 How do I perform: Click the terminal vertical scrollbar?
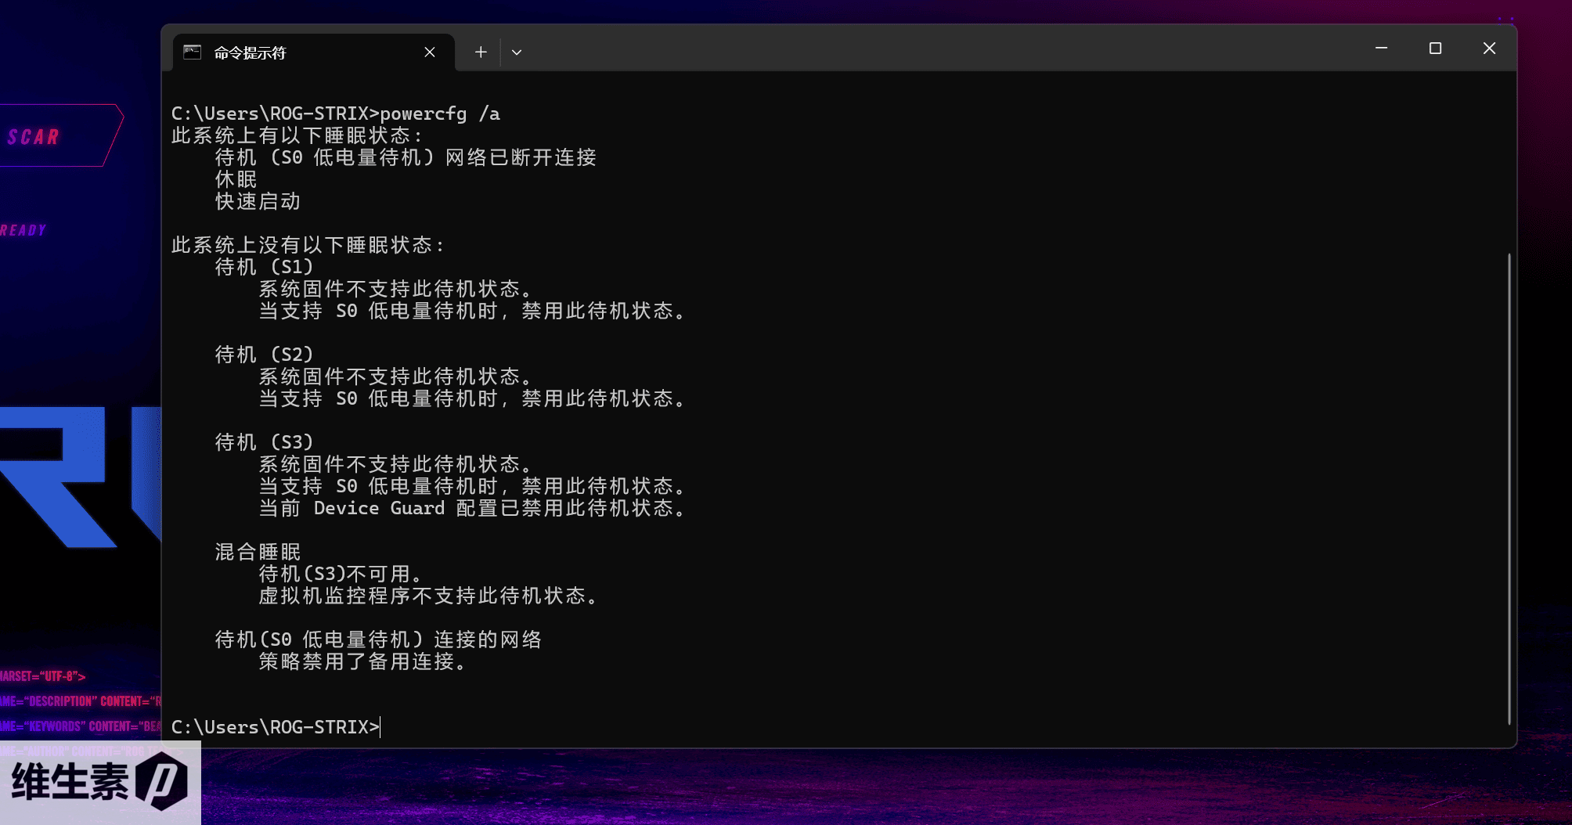[x=1509, y=485]
